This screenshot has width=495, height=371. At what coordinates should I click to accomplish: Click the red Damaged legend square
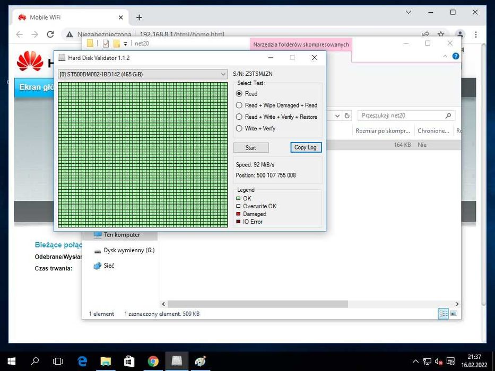tap(238, 214)
